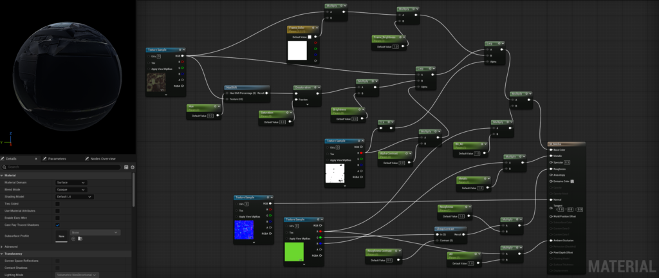The width and height of the screenshot is (659, 278).
Task: Switch to the Parameters tab
Action: pyautogui.click(x=57, y=158)
